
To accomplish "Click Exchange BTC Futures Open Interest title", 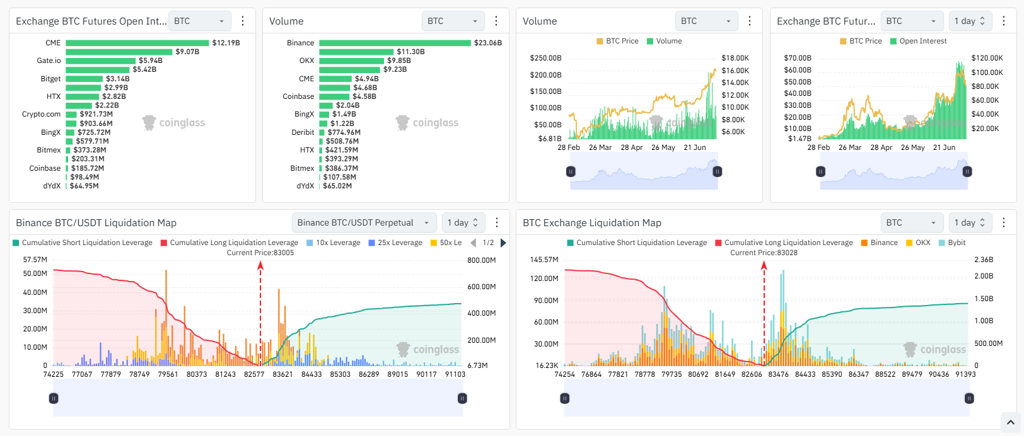I will [x=91, y=21].
